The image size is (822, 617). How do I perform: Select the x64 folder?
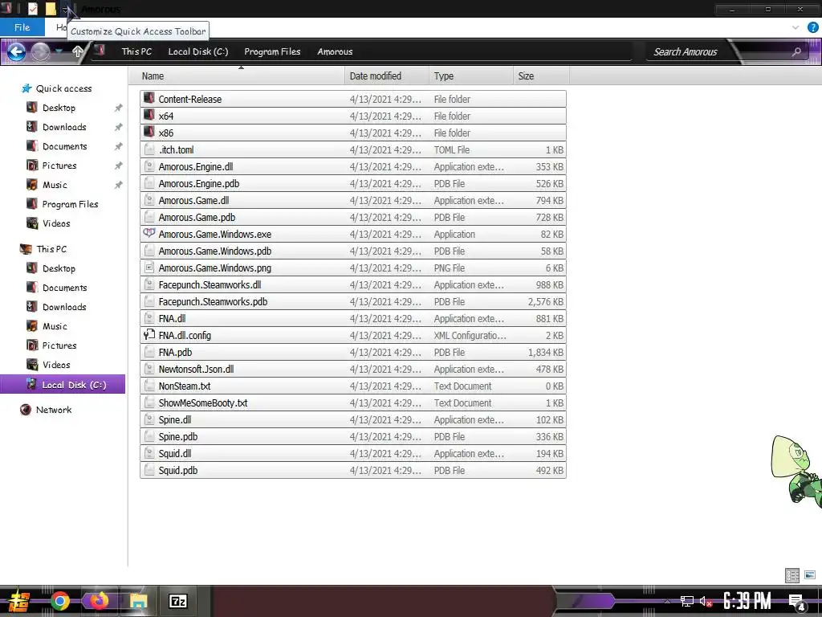(x=353, y=116)
